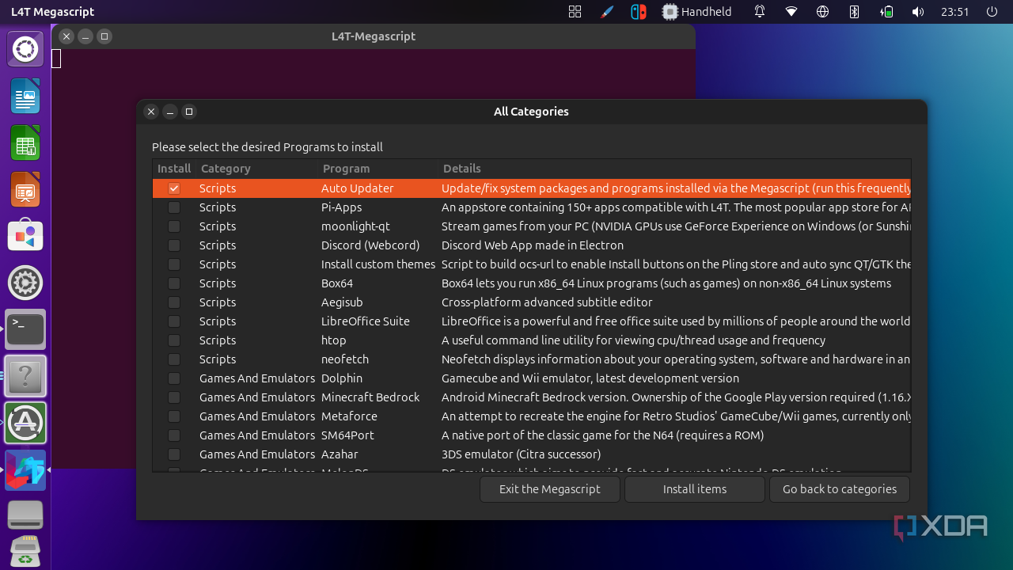This screenshot has height=570, width=1013.
Task: Sort list by Category column header
Action: (226, 169)
